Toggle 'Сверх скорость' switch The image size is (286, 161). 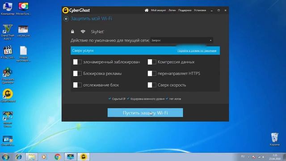click(152, 85)
